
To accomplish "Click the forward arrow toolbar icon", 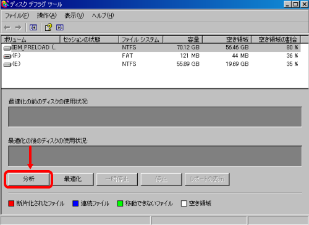I will pyautogui.click(x=18, y=28).
